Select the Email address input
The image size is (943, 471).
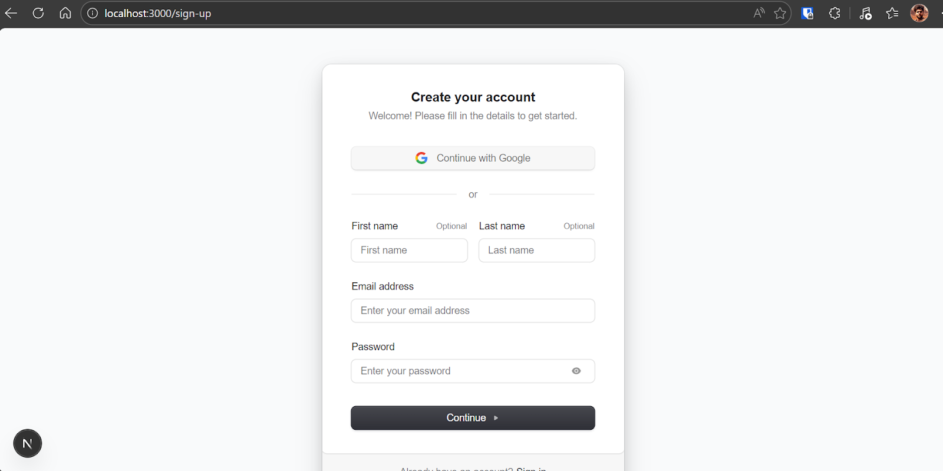[473, 311]
